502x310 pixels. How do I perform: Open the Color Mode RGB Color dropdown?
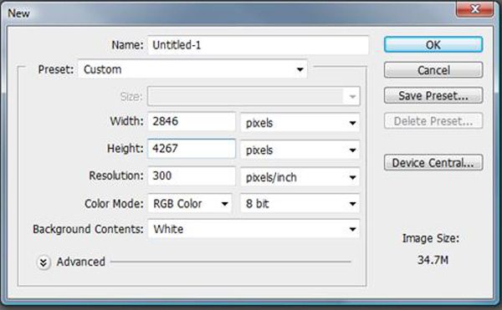190,204
